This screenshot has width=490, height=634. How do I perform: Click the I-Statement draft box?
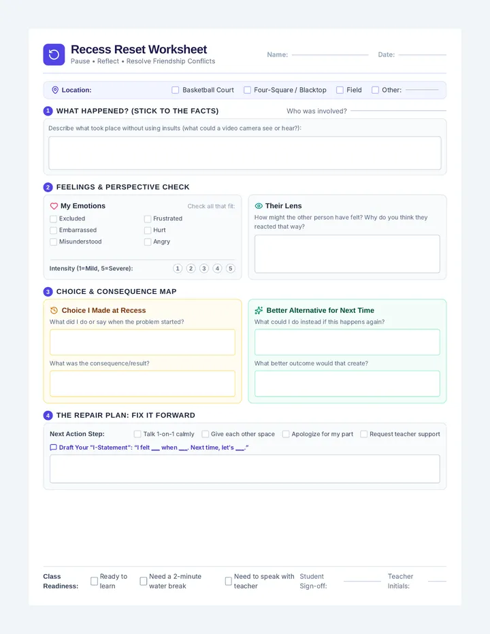point(245,469)
